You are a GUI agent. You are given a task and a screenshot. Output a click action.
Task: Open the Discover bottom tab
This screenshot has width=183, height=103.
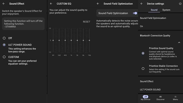coord(160,98)
